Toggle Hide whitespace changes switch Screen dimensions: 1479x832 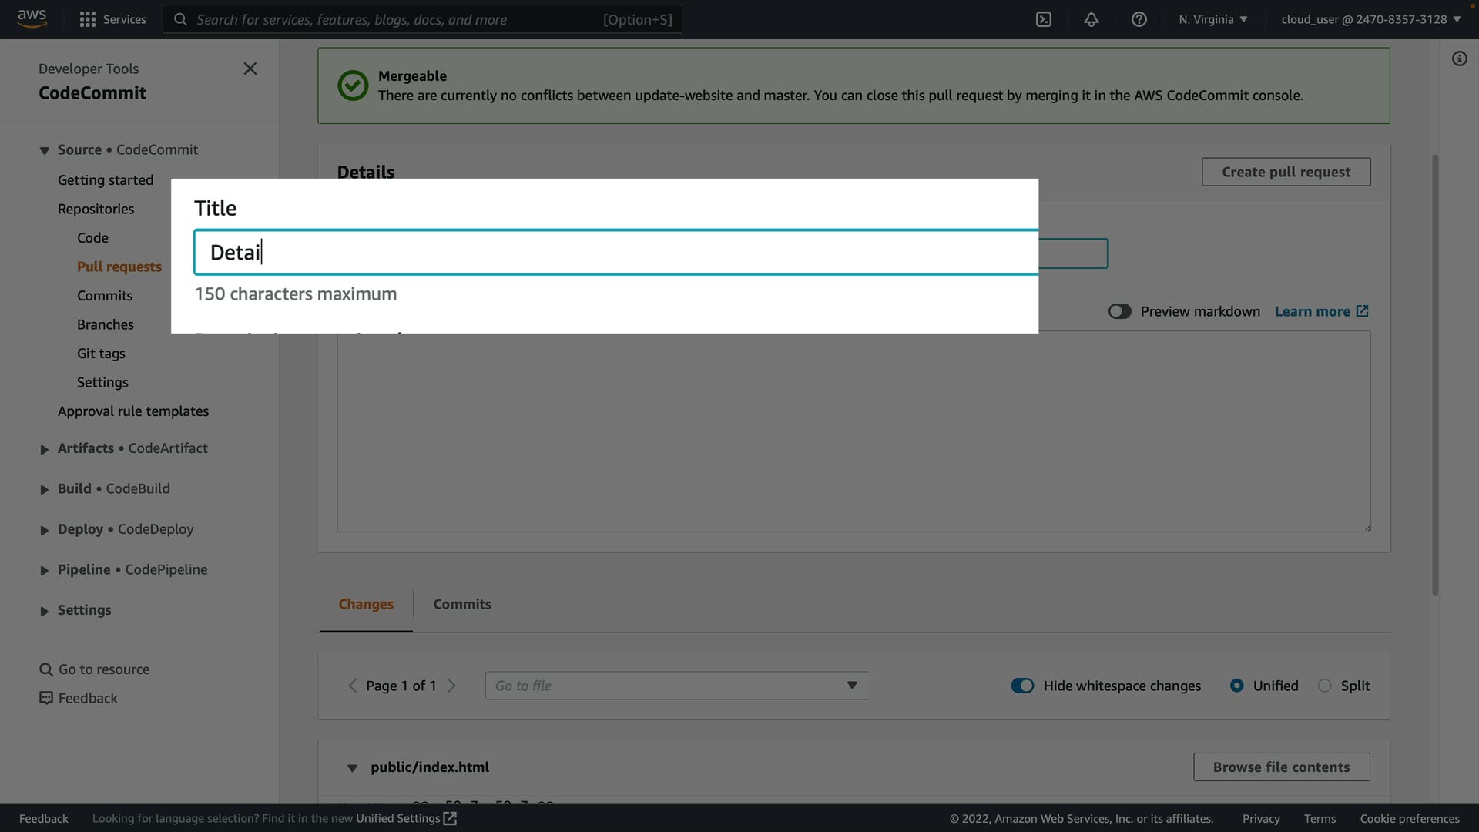tap(1022, 686)
